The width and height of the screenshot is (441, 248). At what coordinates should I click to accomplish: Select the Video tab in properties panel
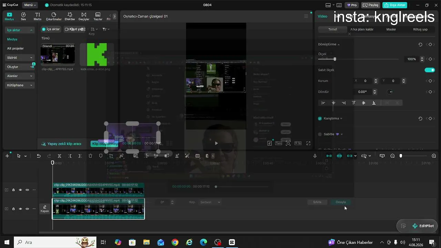322,16
